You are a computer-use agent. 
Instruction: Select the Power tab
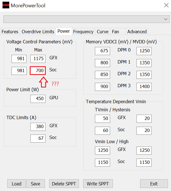pyautogui.click(x=64, y=31)
